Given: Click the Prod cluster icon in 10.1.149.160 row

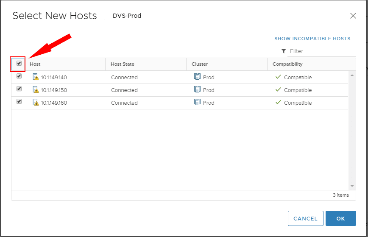Looking at the screenshot, I should tap(198, 102).
